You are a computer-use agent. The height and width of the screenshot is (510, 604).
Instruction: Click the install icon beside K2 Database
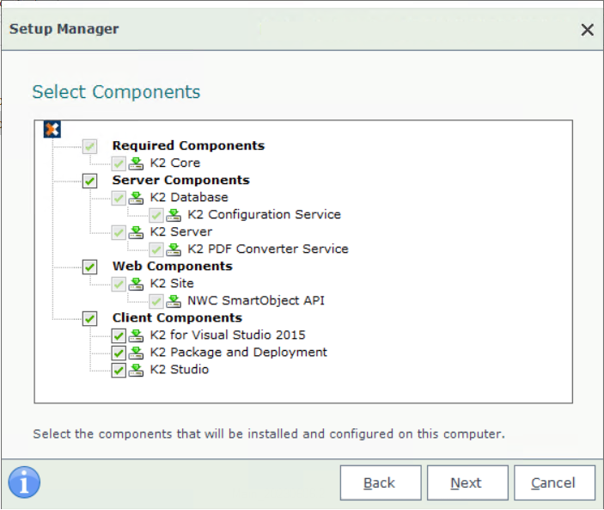(x=136, y=198)
